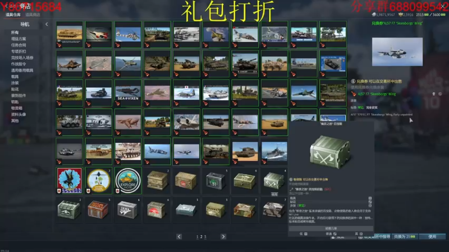
Task: Select the SEA VIXEN coupon thumbnail
Action: point(128,93)
